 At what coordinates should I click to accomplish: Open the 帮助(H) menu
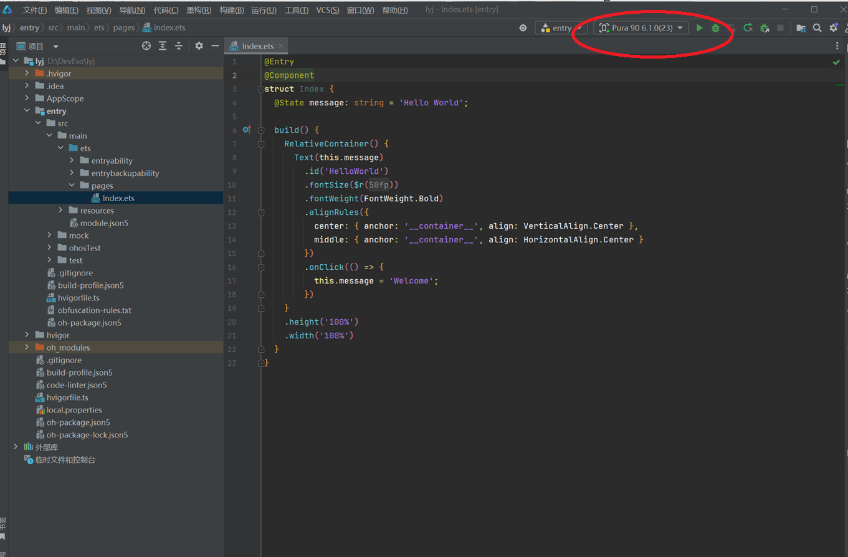[x=395, y=10]
